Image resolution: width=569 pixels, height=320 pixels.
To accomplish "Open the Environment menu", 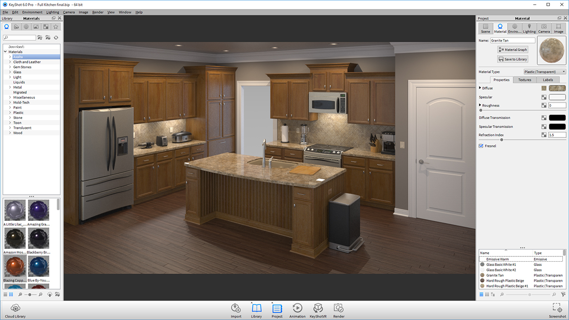I will (32, 12).
